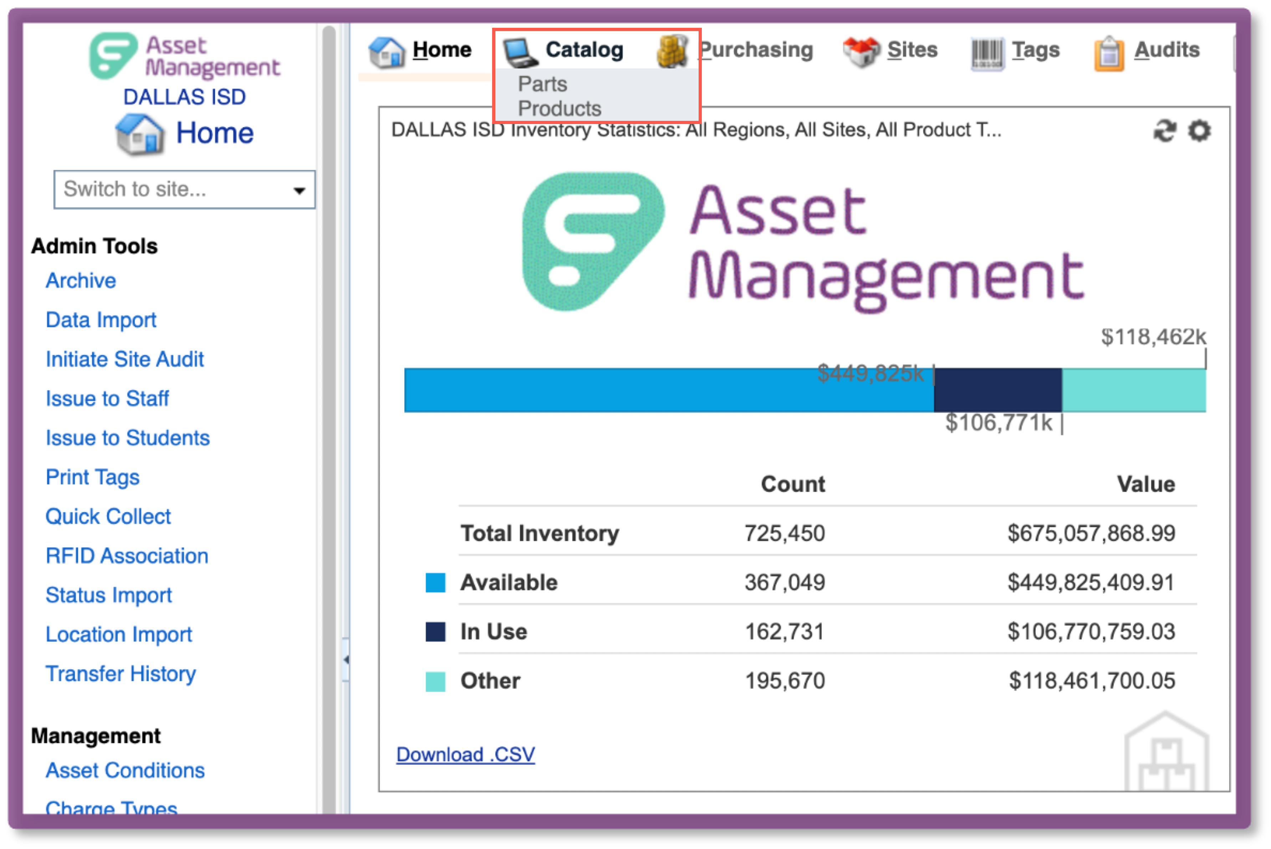Open Data Import link
This screenshot has height=849, width=1271.
coord(101,320)
